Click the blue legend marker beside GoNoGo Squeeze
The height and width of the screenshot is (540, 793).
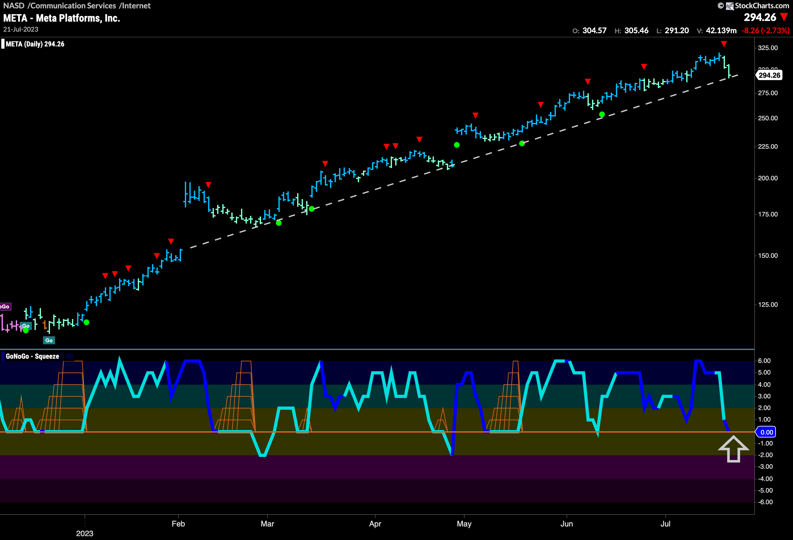[3, 356]
